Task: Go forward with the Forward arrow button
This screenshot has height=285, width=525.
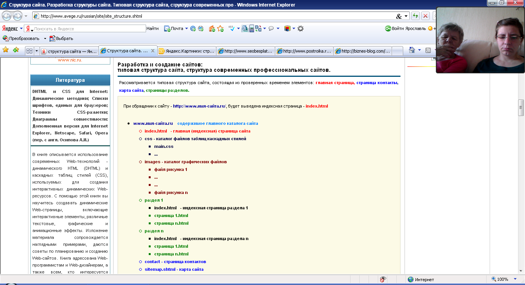Action: (17, 16)
